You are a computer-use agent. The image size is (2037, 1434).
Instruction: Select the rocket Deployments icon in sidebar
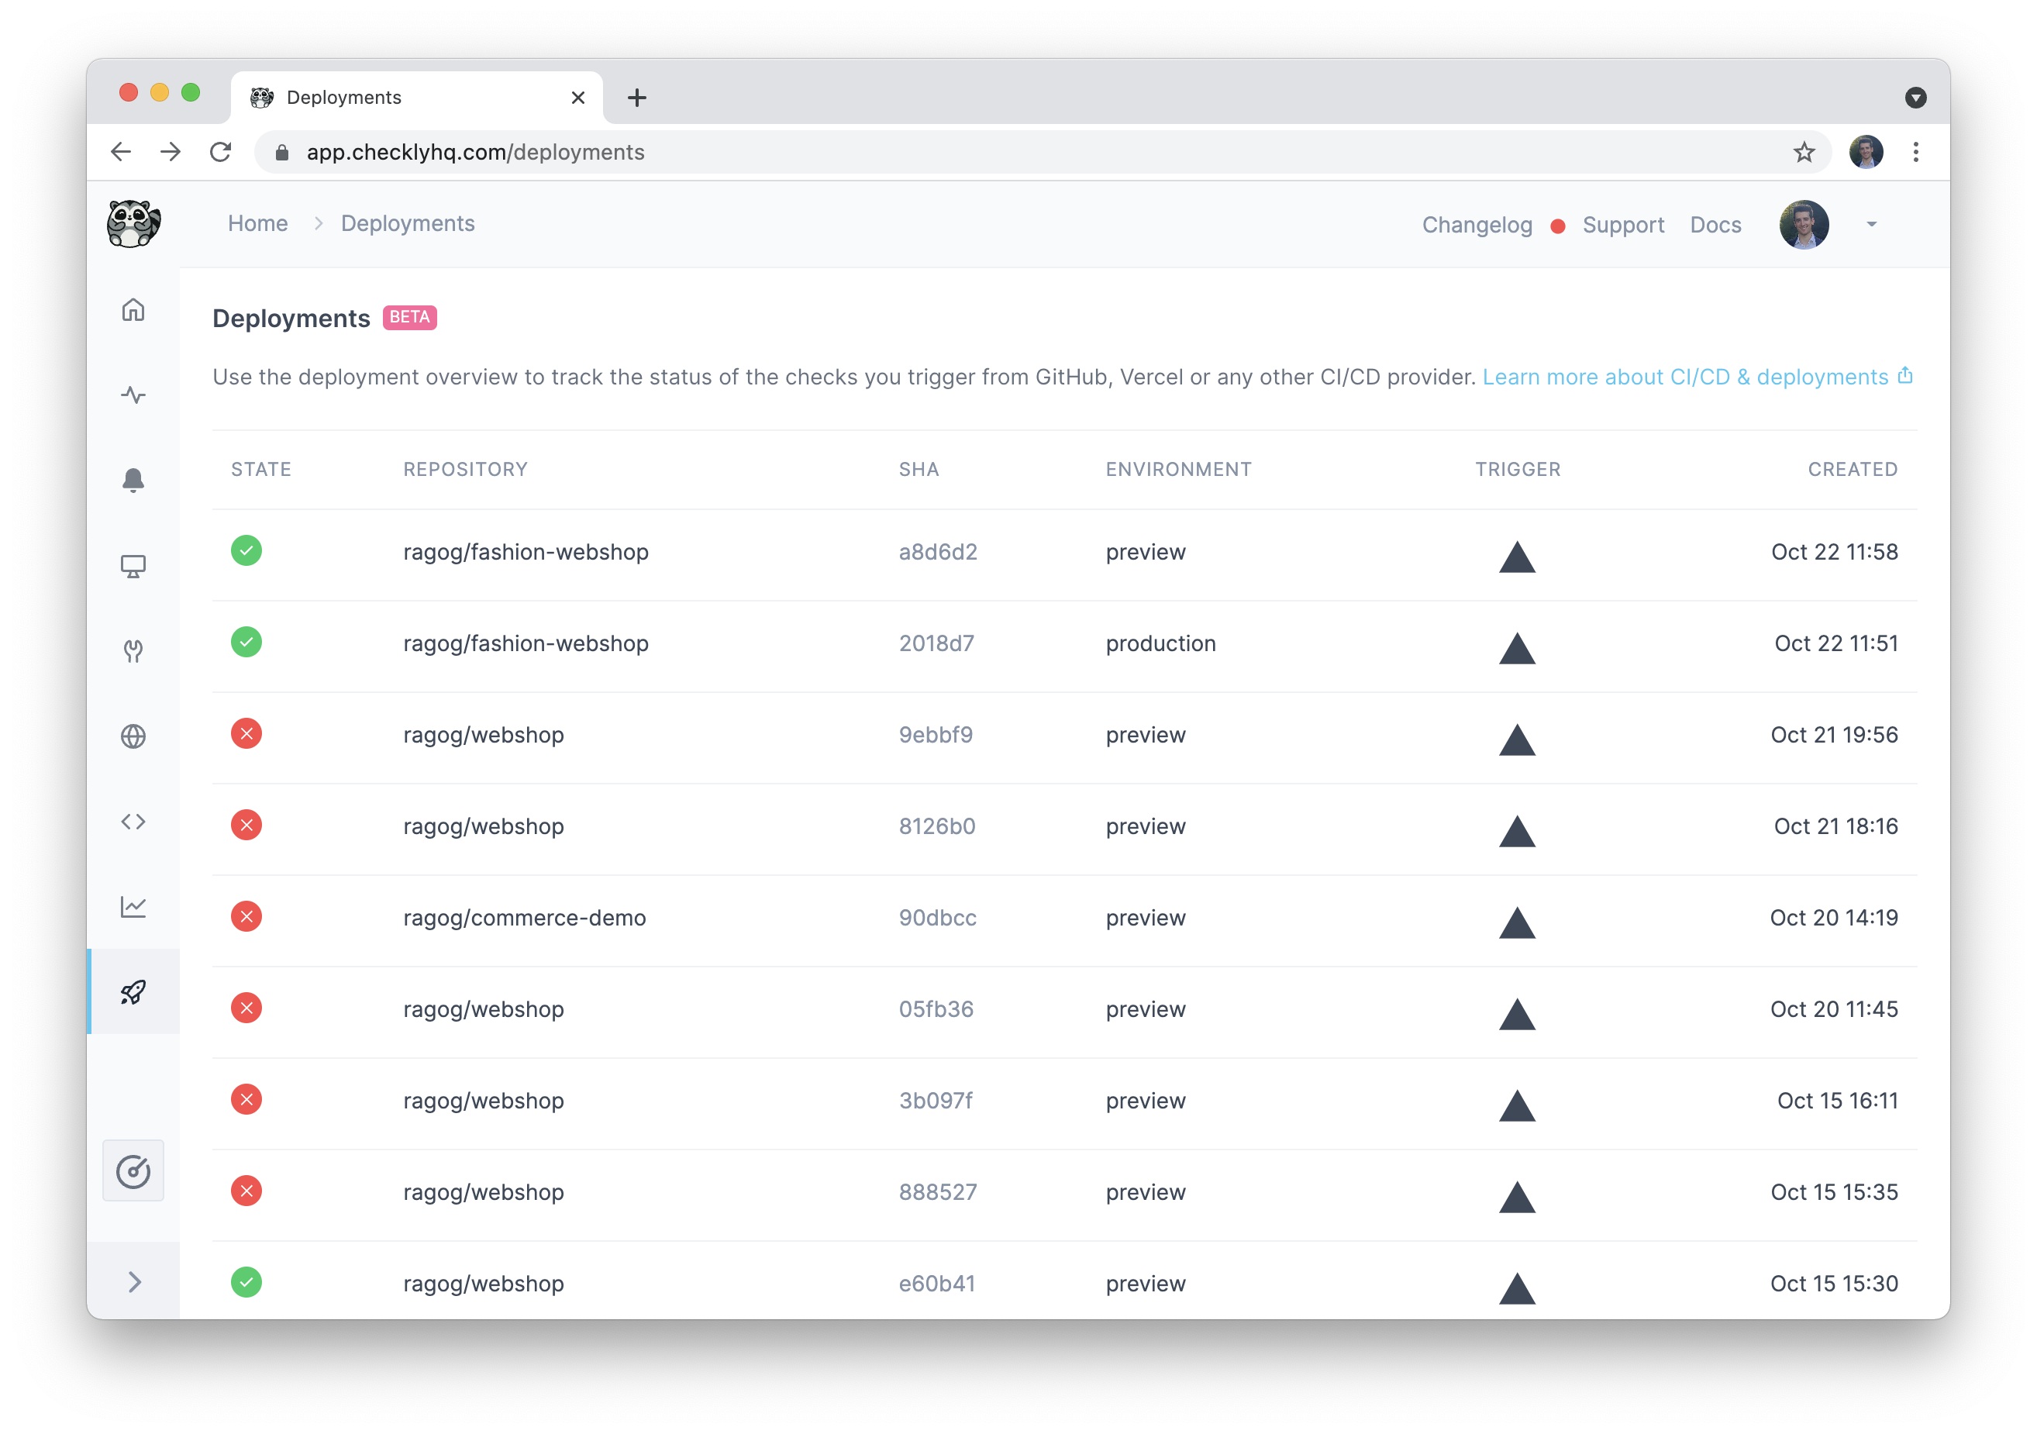(133, 992)
